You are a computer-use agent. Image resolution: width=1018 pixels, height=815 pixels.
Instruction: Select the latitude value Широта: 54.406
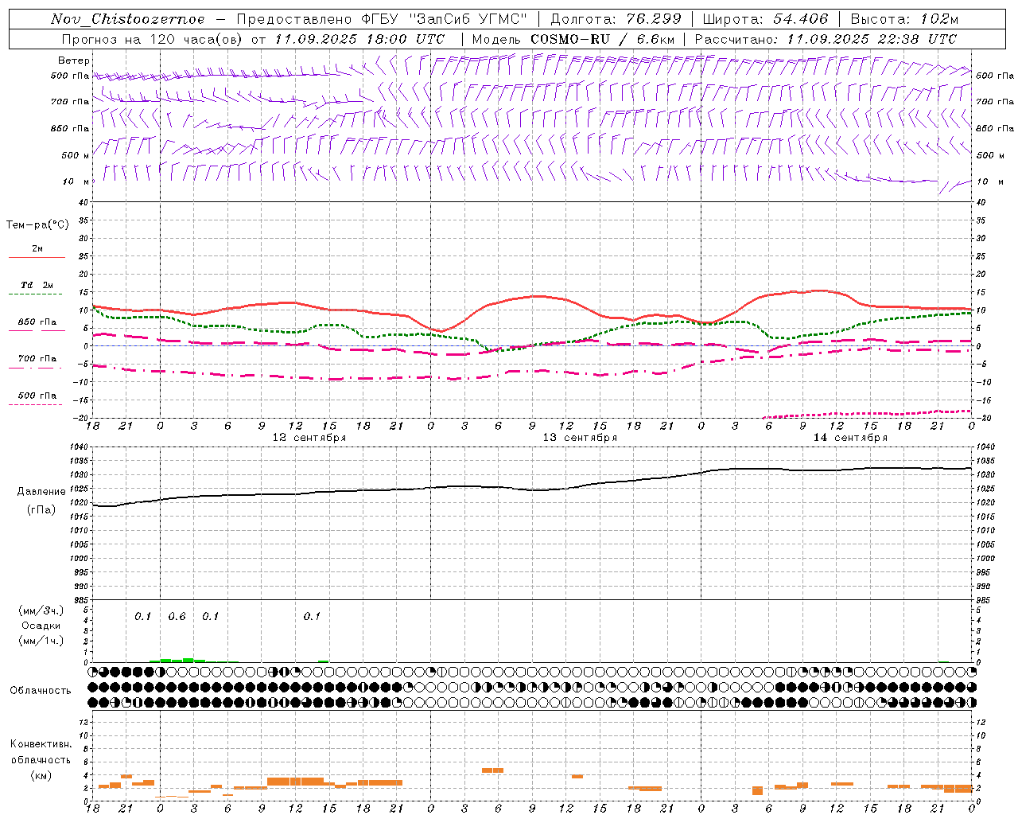click(x=765, y=19)
